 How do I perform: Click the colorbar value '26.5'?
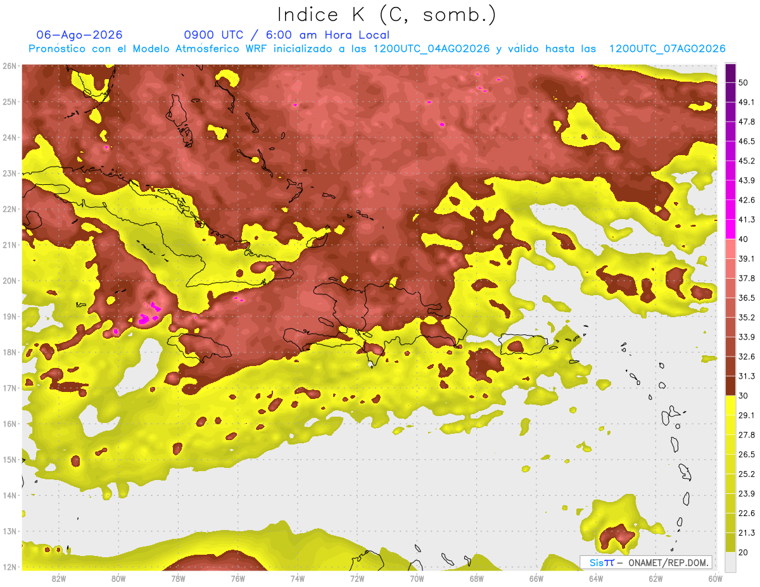tap(747, 455)
